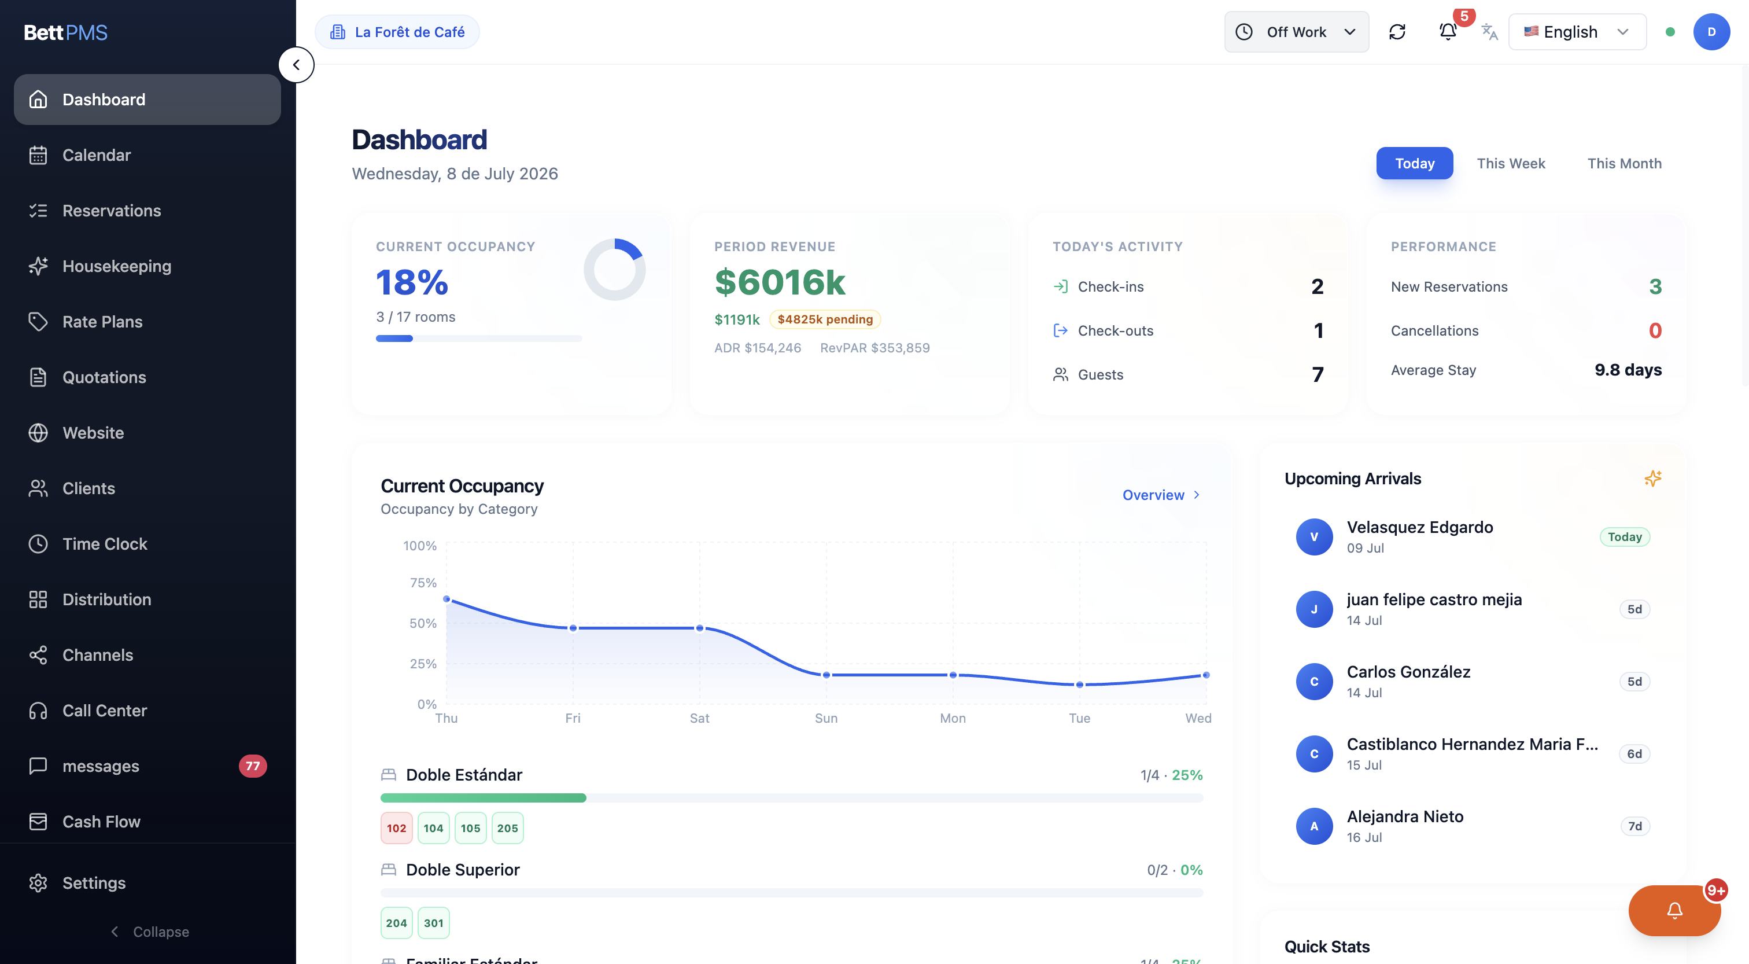Click the Cash Flow icon
Screen dimensions: 1749x964
(x=38, y=821)
